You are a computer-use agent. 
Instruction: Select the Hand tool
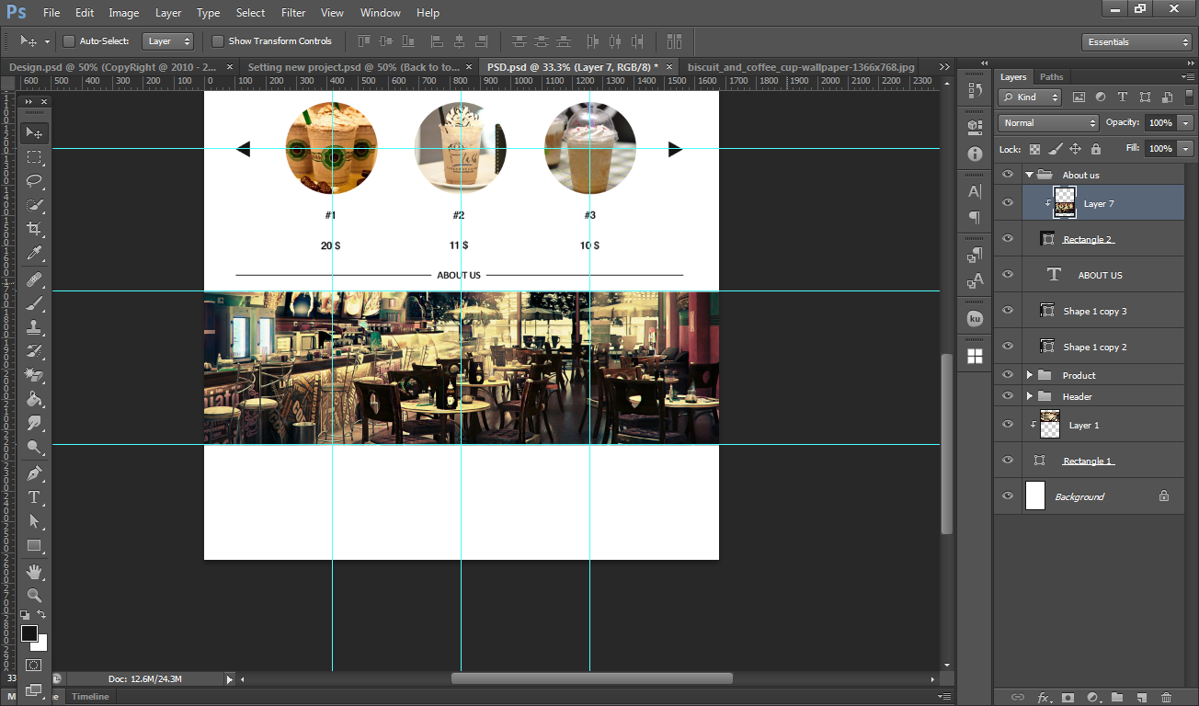coord(34,571)
